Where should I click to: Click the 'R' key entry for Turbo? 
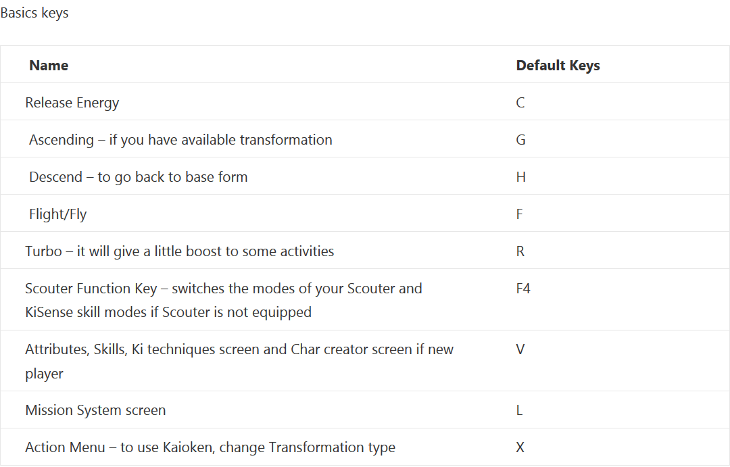click(520, 251)
